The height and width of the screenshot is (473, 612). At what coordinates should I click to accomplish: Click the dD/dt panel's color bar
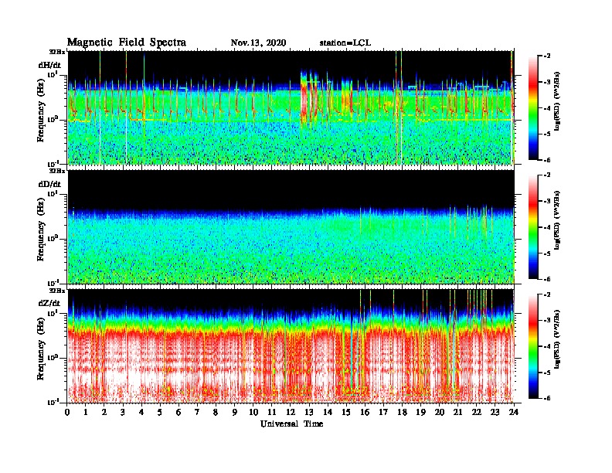click(533, 226)
